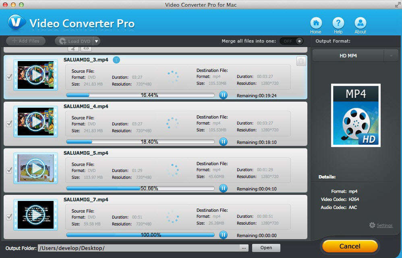Click the MP4 HD format image
The width and height of the screenshot is (402, 258).
click(x=356, y=115)
